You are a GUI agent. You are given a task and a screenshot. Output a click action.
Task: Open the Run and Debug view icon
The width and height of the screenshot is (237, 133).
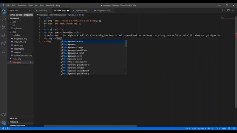coord(4,35)
